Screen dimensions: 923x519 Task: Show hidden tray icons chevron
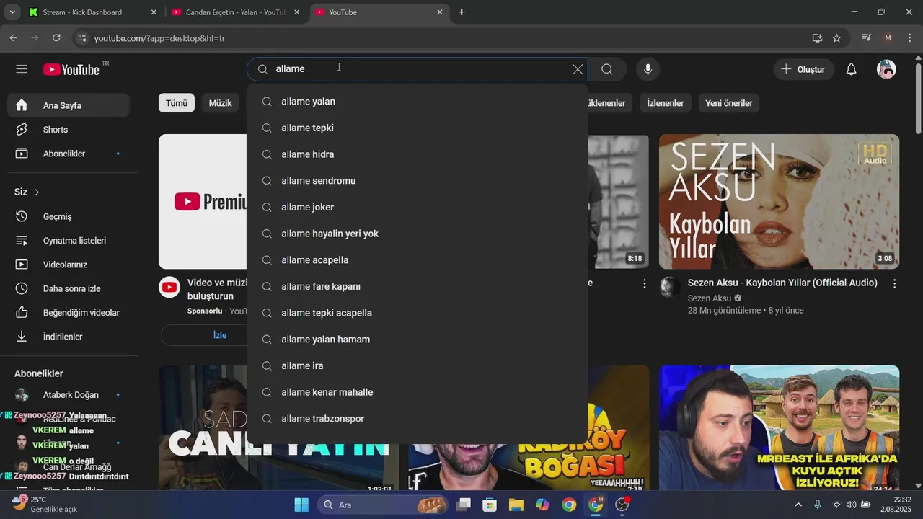coord(798,505)
